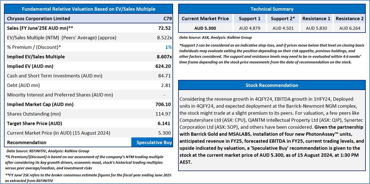Click the Support 2 value AUD 4.501

tap(283, 28)
